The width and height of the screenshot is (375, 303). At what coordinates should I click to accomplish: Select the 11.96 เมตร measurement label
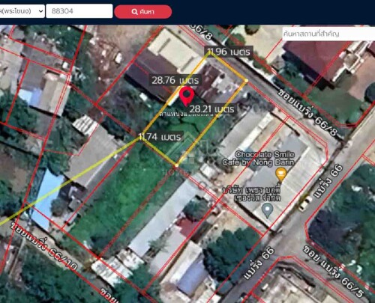229,52
